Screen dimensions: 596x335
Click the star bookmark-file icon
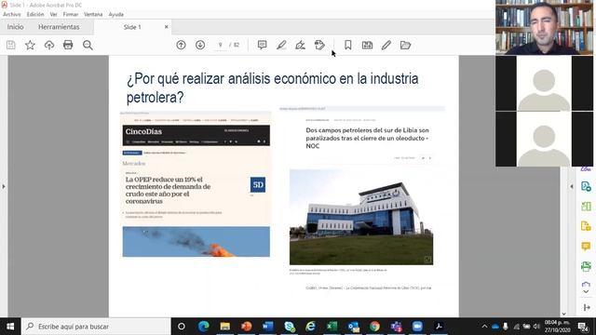[30, 46]
